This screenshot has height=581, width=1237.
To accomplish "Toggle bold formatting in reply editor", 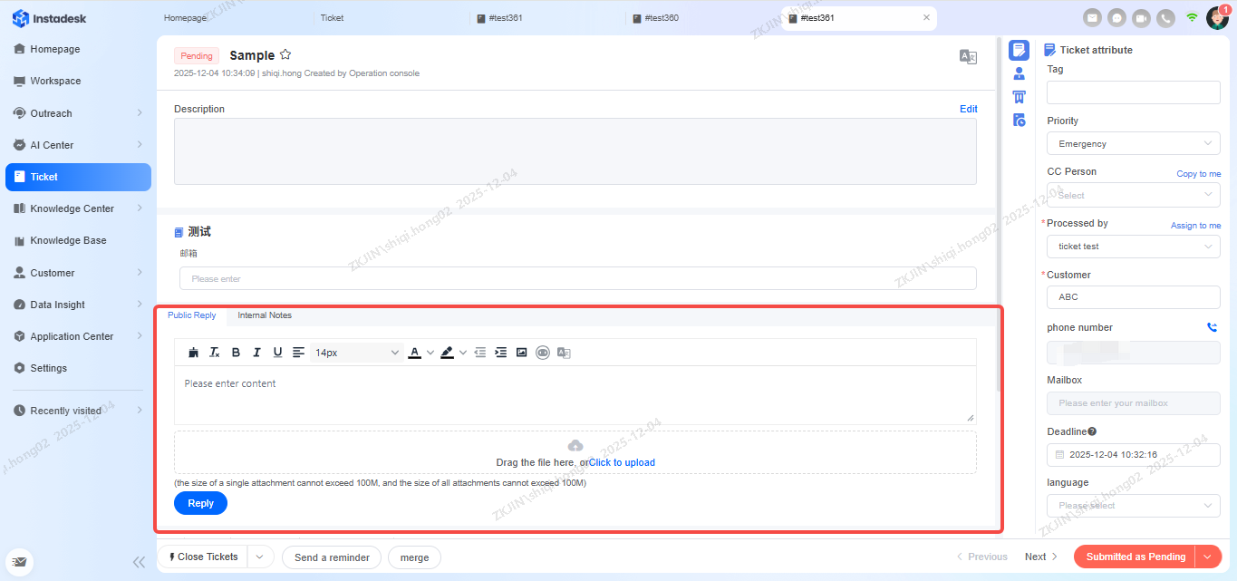I will pos(236,353).
